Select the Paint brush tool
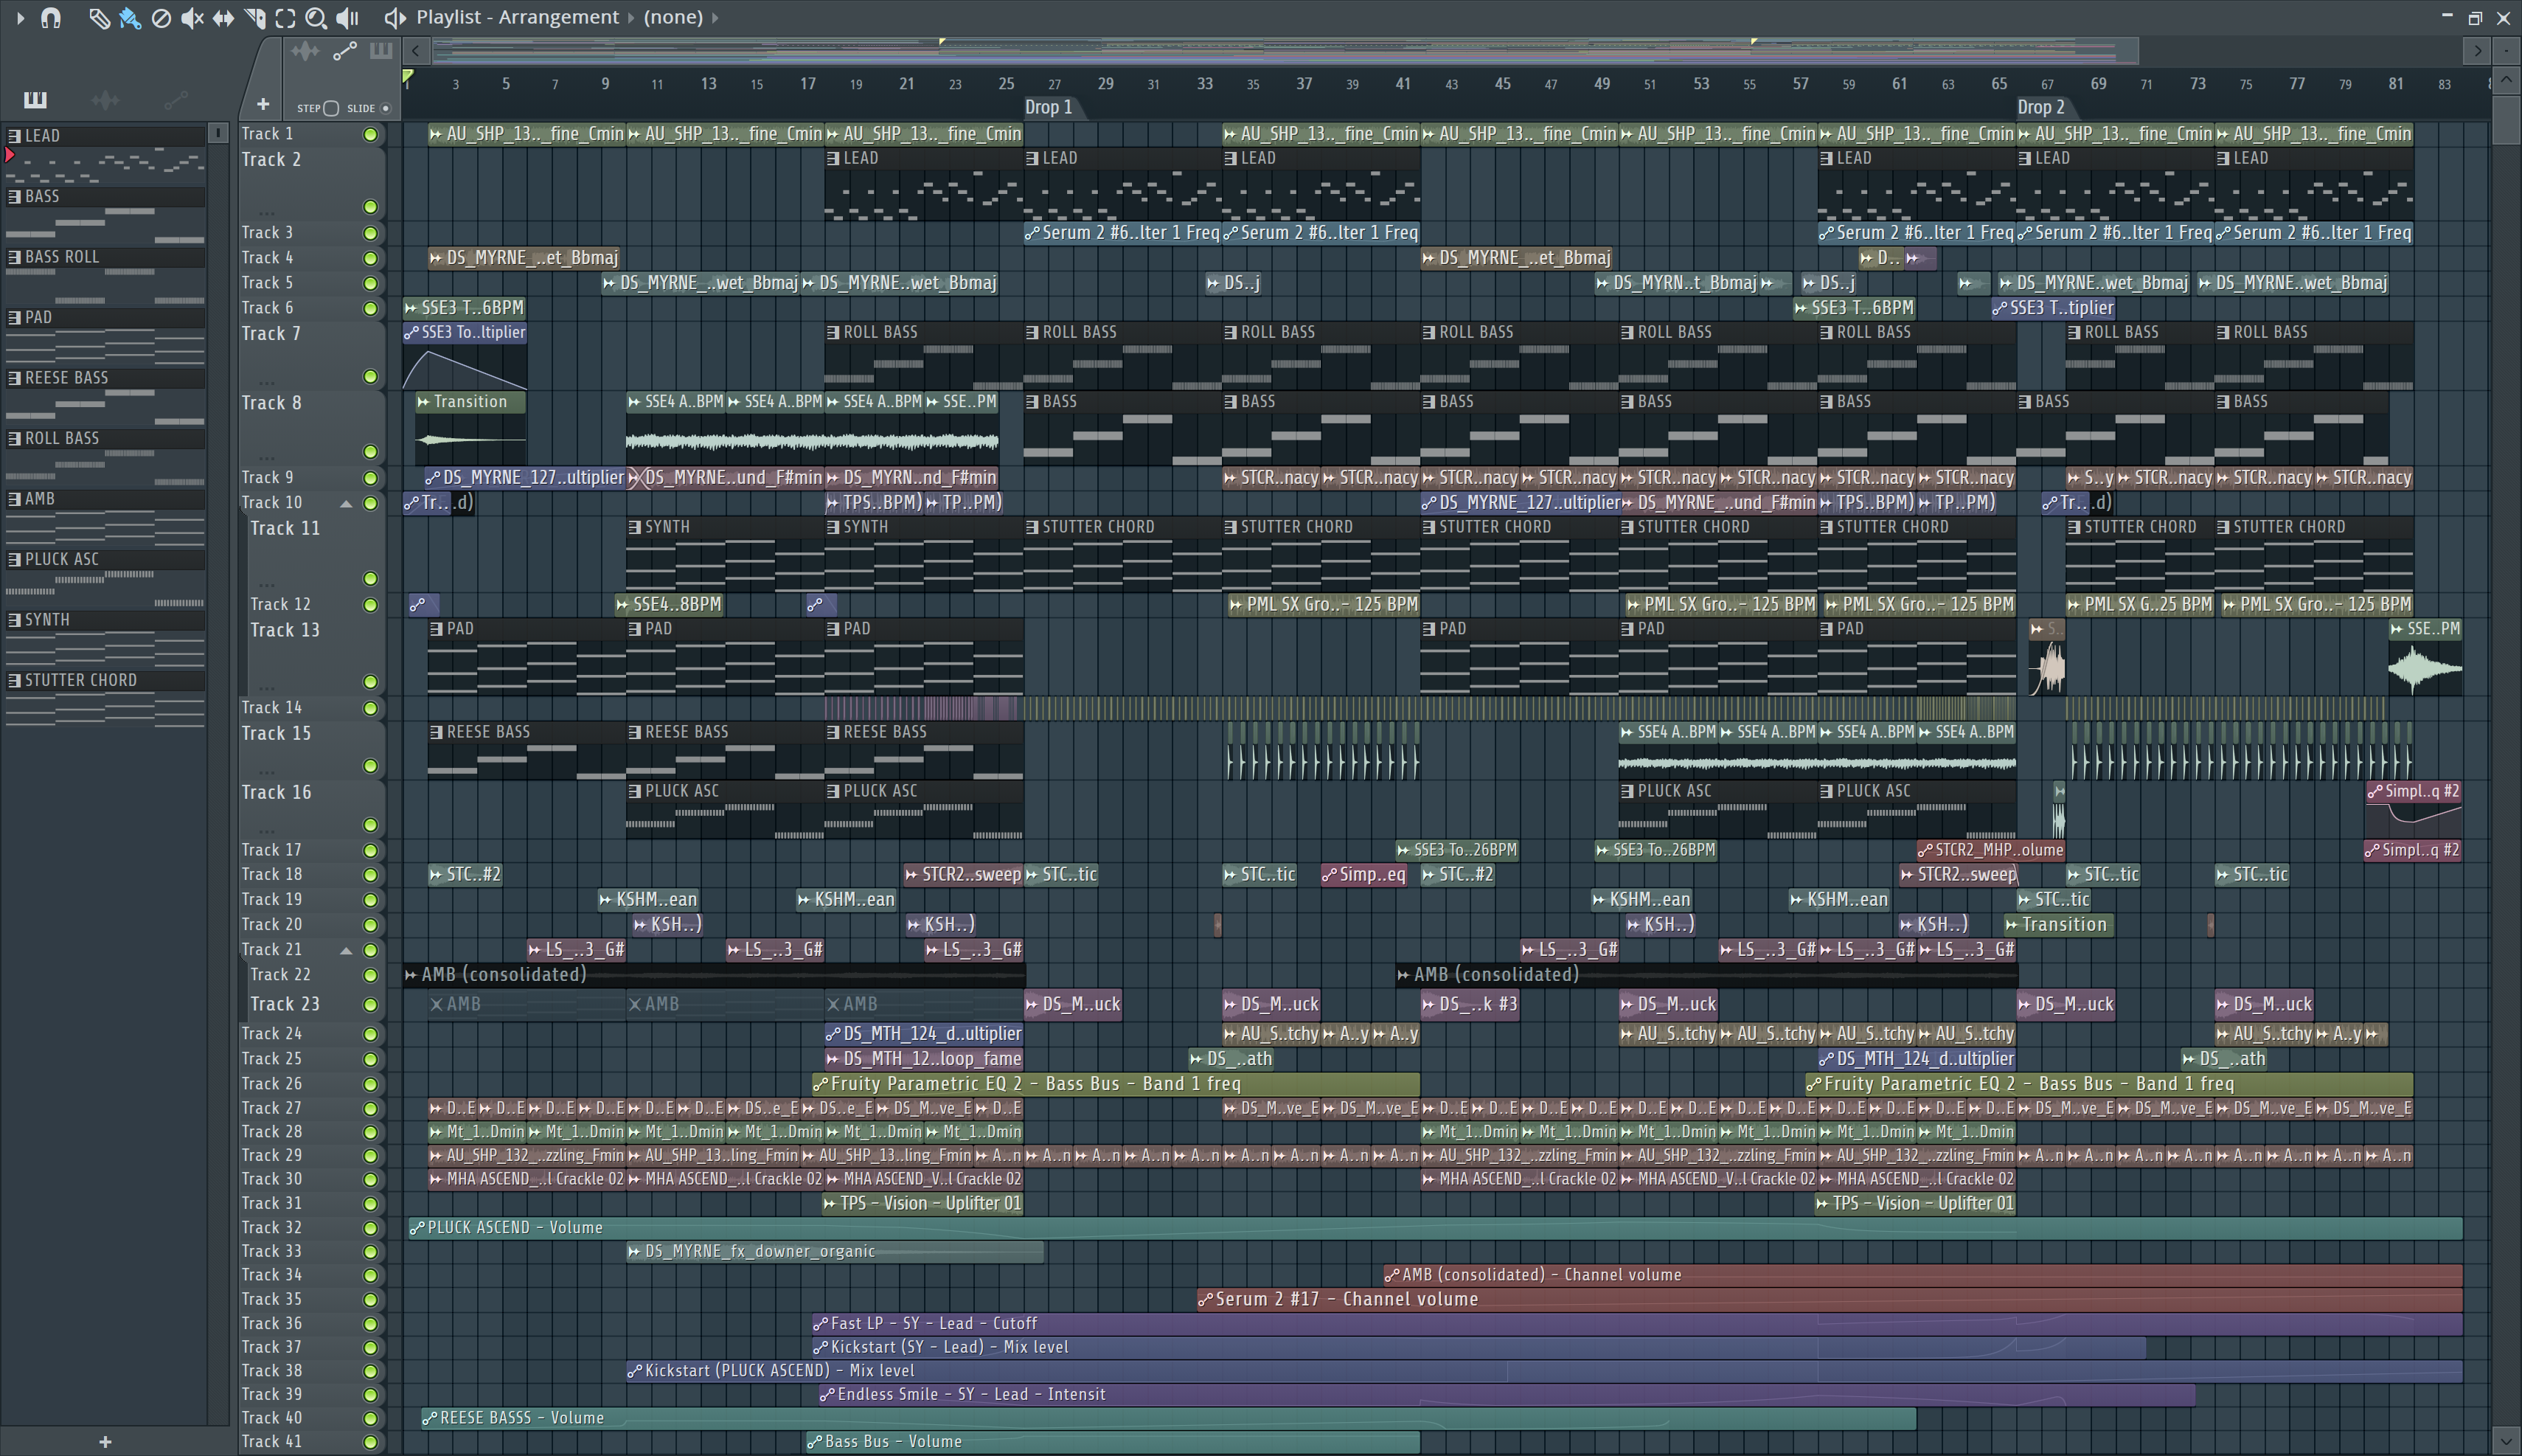2522x1456 pixels. (129, 18)
